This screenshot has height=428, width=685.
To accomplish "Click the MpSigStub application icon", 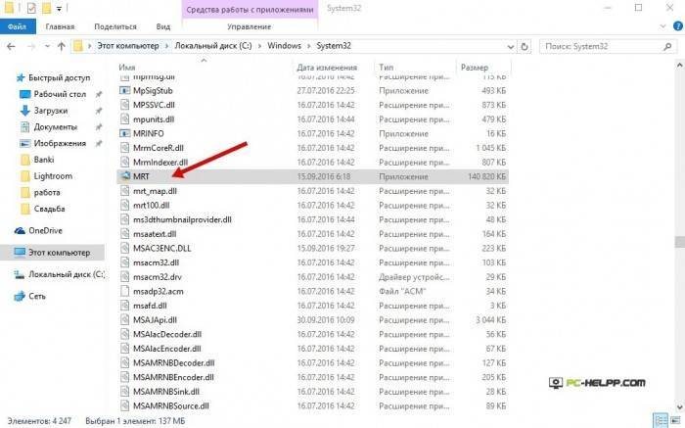I will click(125, 90).
